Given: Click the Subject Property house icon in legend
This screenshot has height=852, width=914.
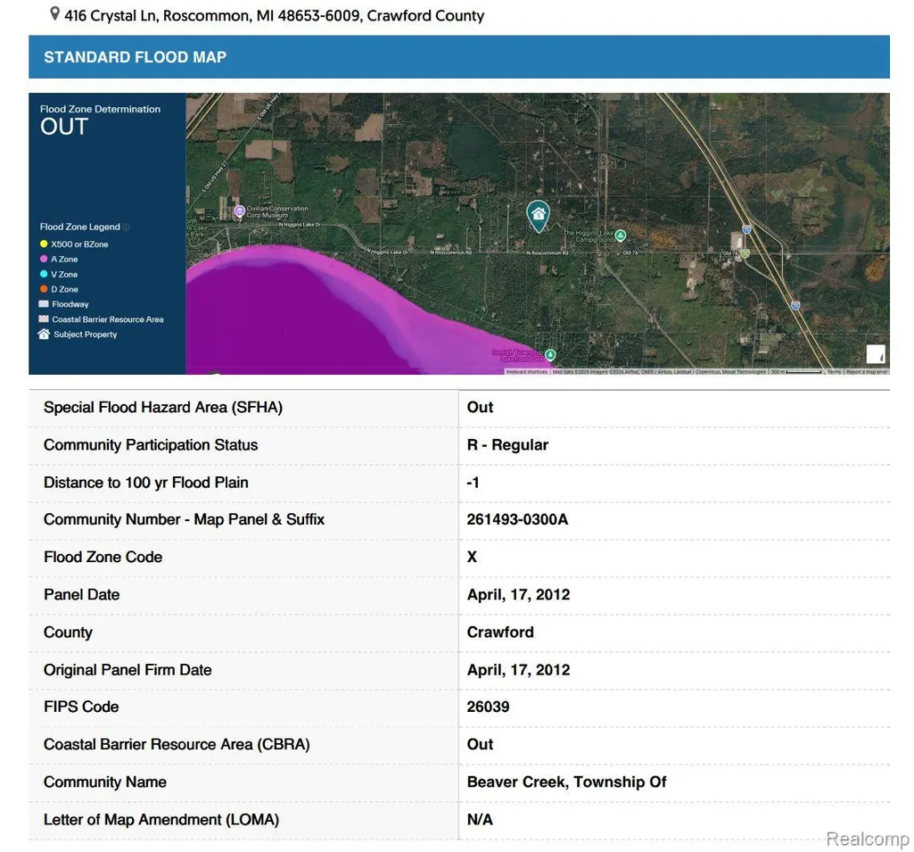Looking at the screenshot, I should (x=44, y=335).
